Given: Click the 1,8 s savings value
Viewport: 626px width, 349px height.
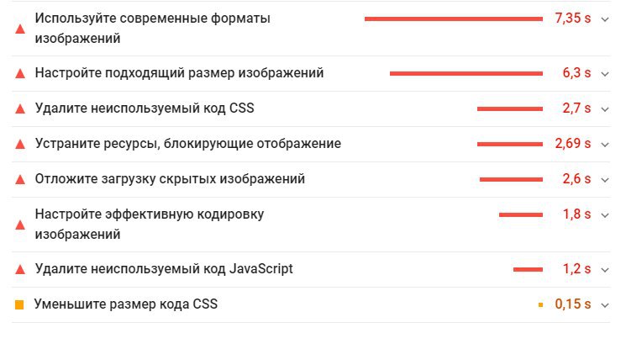Looking at the screenshot, I should point(576,214).
